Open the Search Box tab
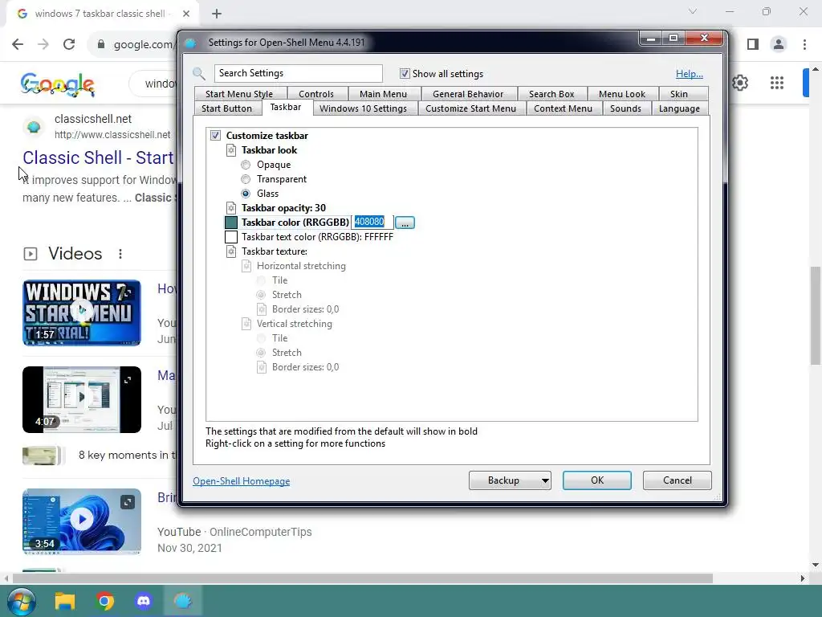The height and width of the screenshot is (617, 822). tap(551, 94)
